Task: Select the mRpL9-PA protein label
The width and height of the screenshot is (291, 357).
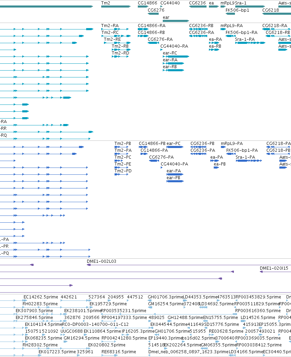Action: coord(232,144)
